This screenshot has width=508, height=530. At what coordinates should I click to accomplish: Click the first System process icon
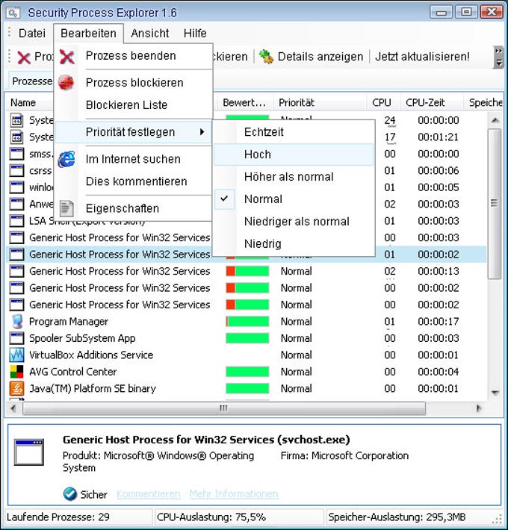coord(17,120)
